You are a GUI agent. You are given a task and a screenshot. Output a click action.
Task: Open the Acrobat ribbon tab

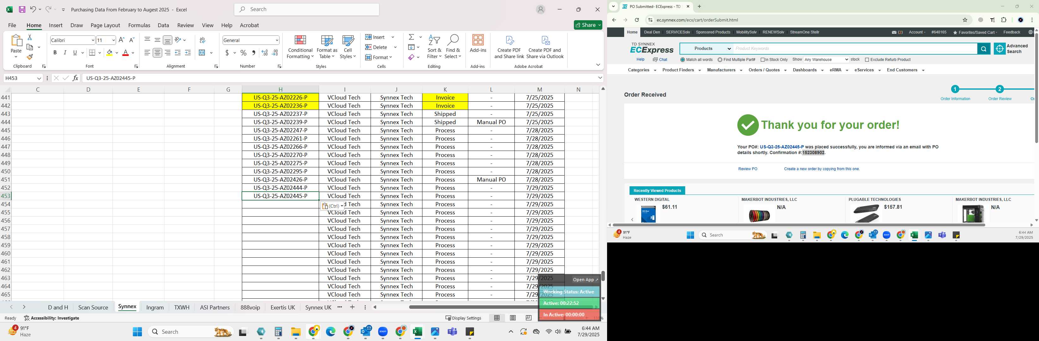[249, 25]
